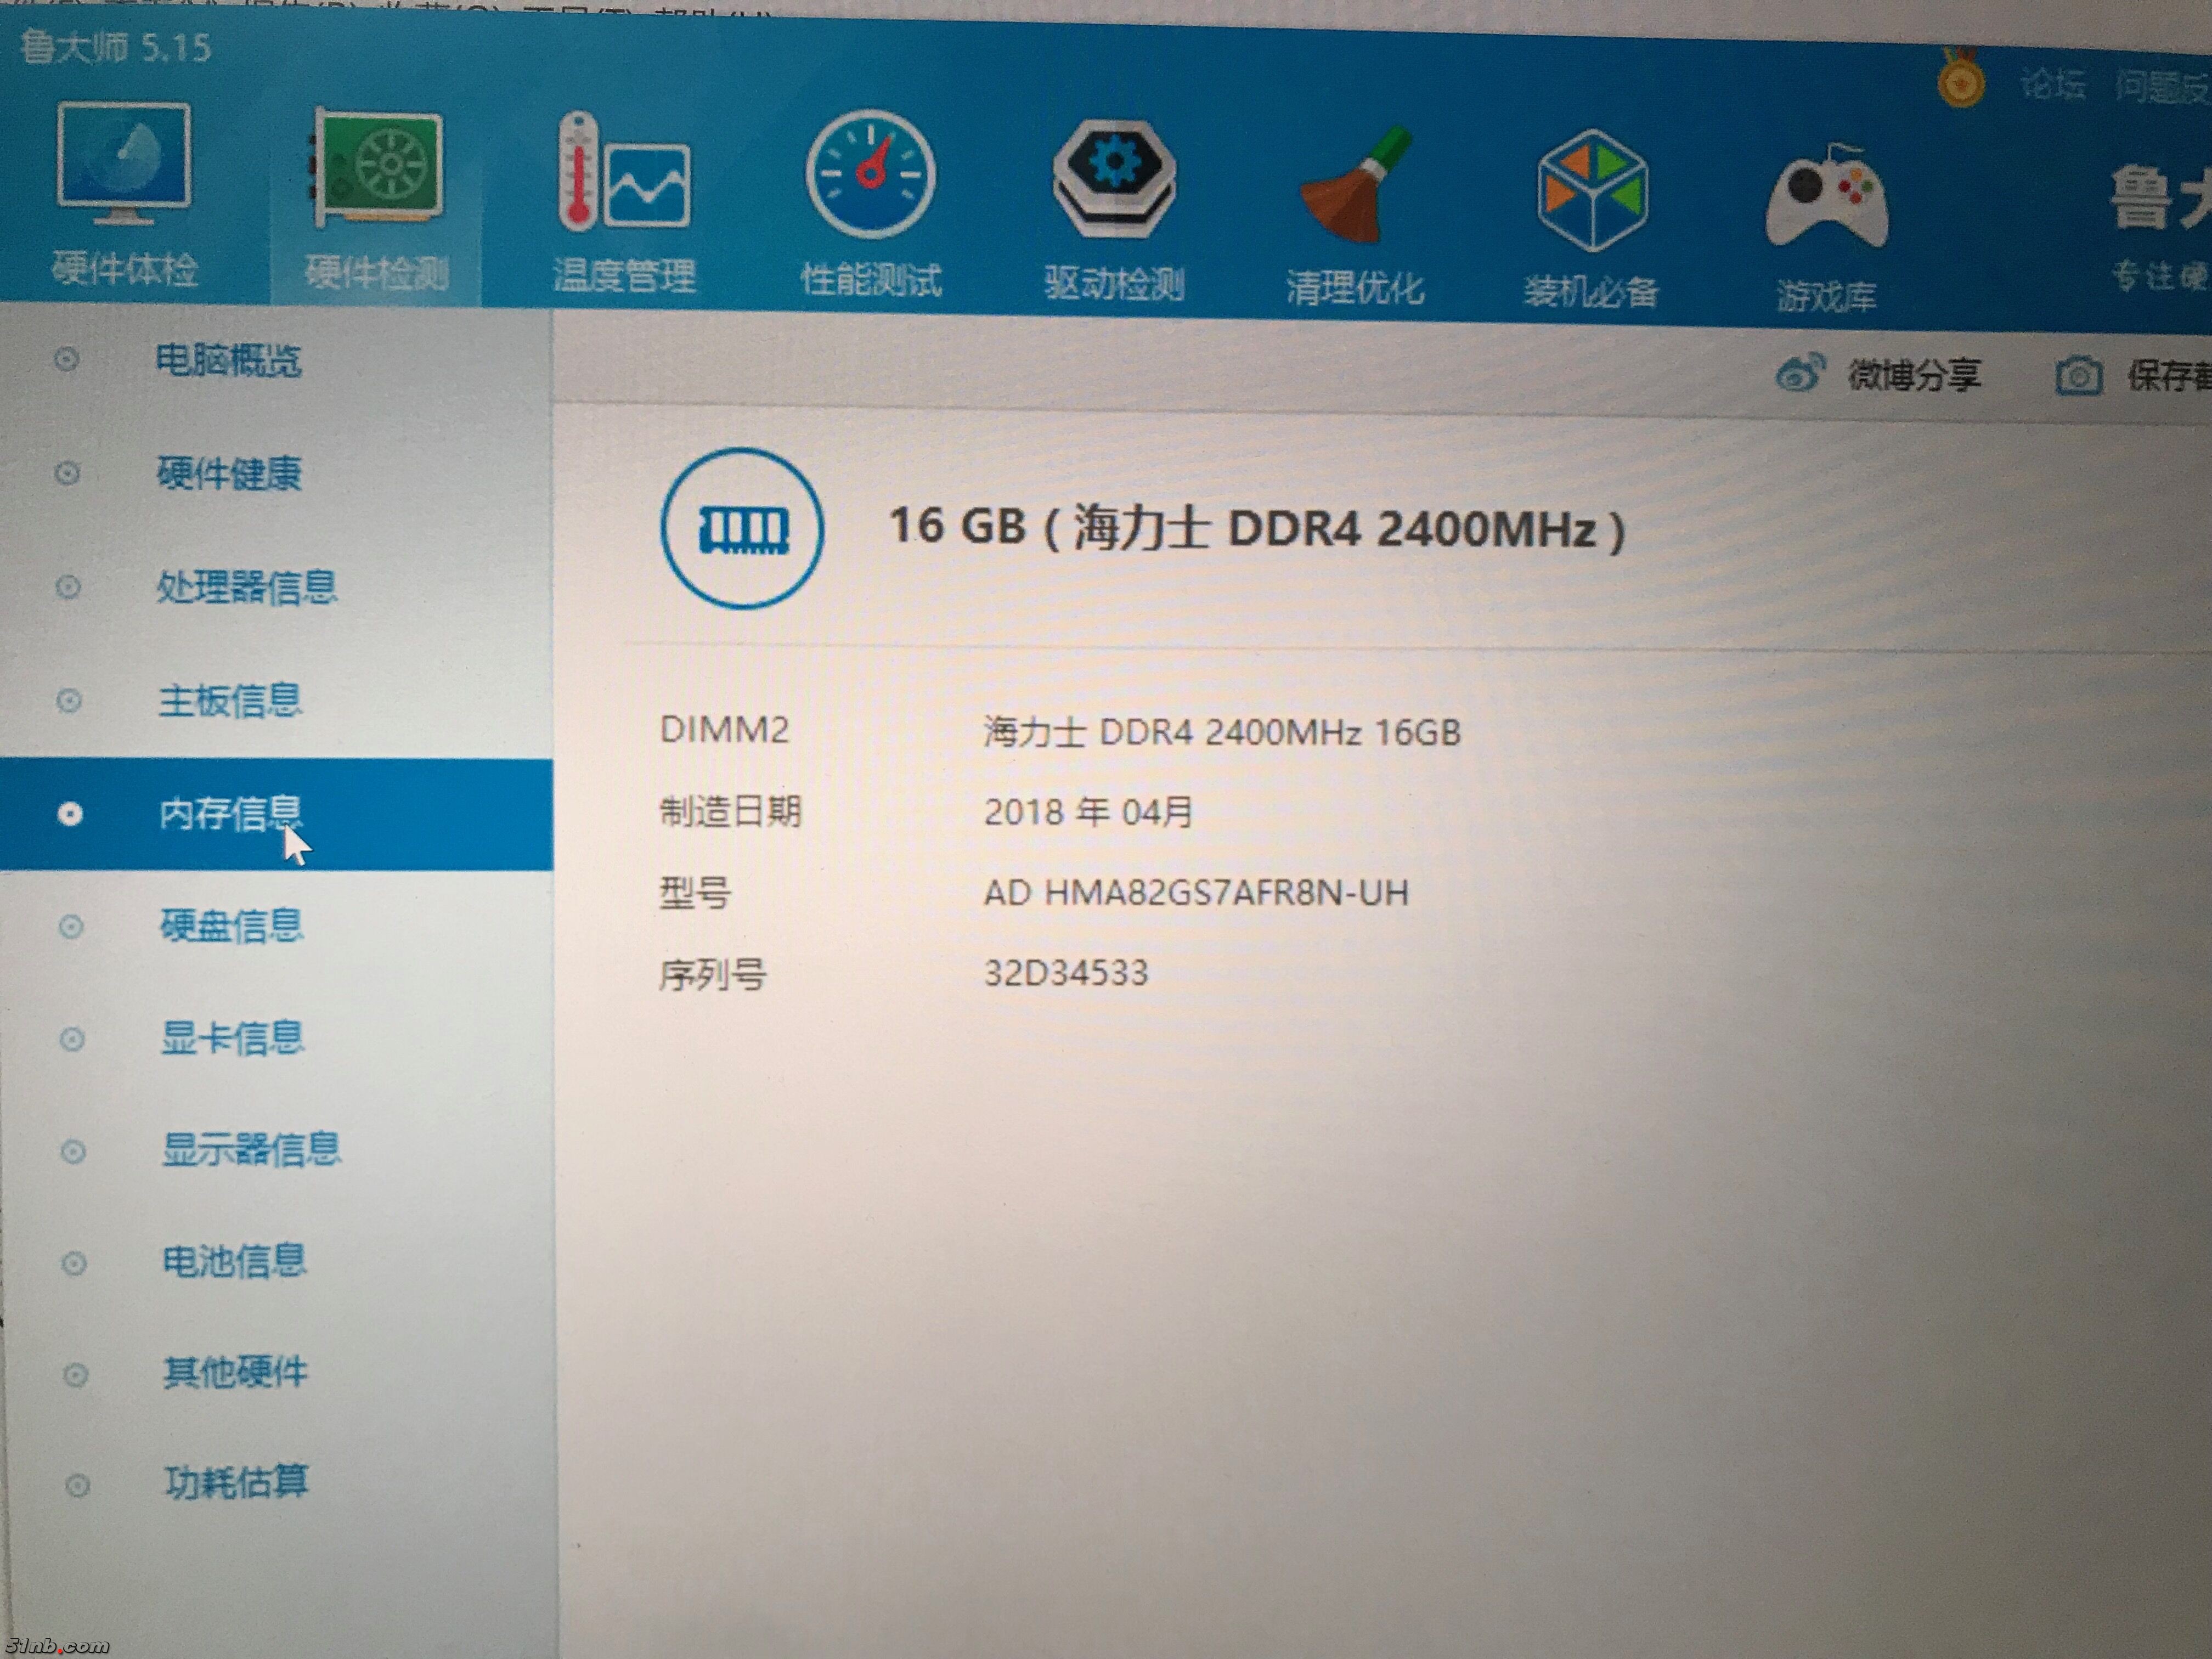The height and width of the screenshot is (1659, 2212).
Task: Open 装机必备 cube icon
Action: tap(1592, 192)
